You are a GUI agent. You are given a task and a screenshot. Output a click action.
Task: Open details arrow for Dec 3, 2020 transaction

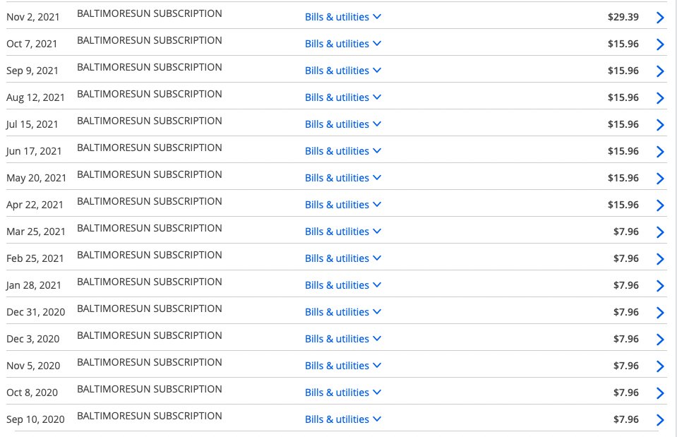(660, 339)
